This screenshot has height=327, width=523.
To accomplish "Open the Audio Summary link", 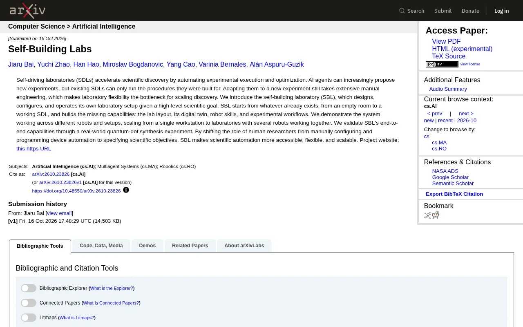I will (448, 89).
